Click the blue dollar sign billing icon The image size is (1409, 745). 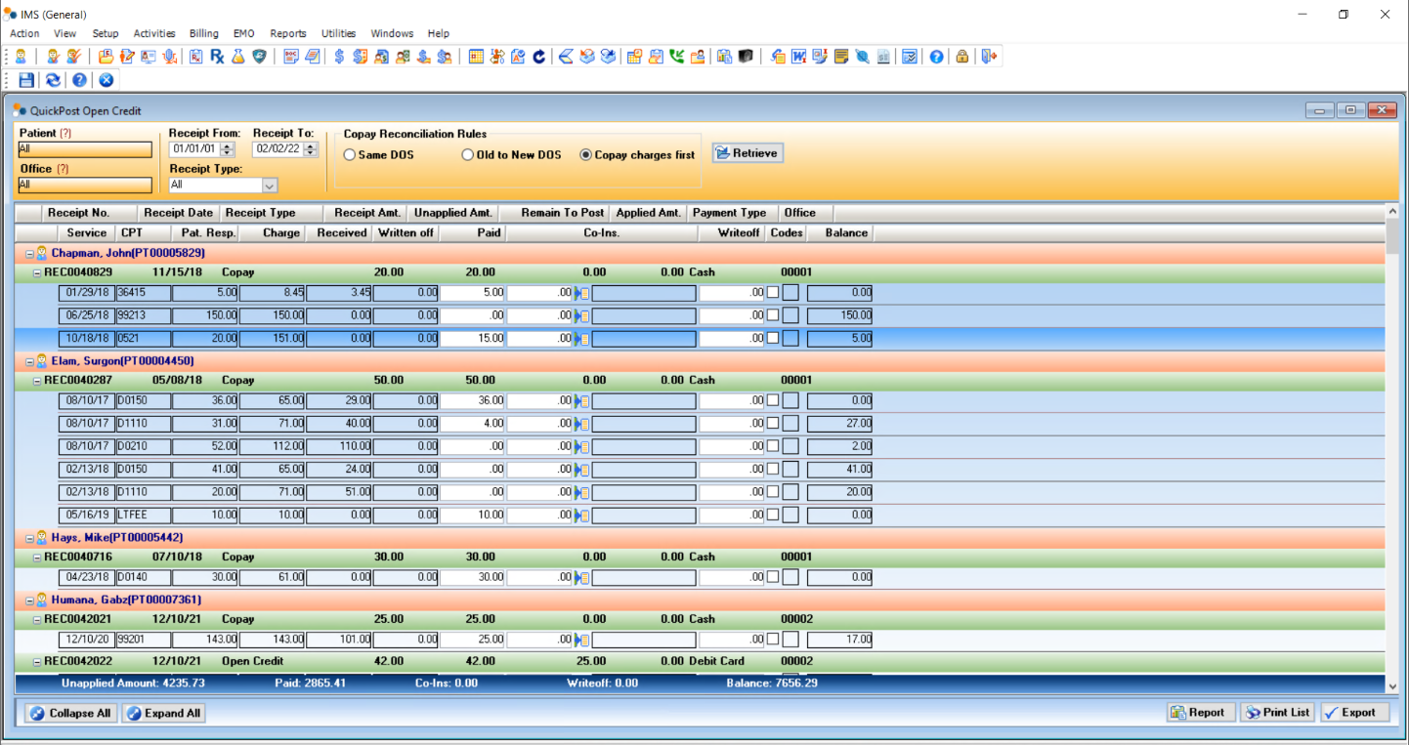coord(339,57)
